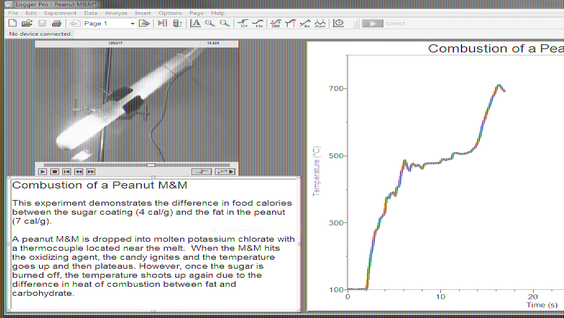Enable the Examine (X=) tool
564x318 pixels.
click(x=244, y=23)
